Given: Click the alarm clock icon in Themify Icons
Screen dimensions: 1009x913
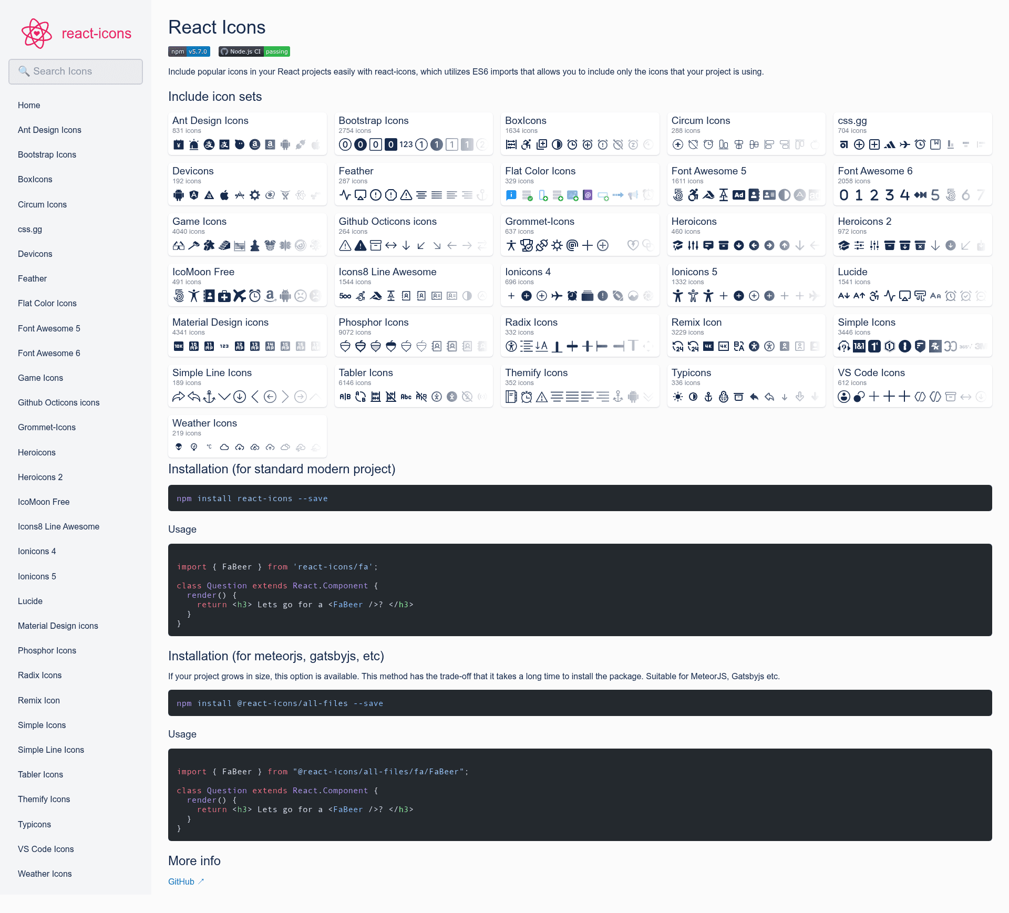Looking at the screenshot, I should (x=527, y=397).
